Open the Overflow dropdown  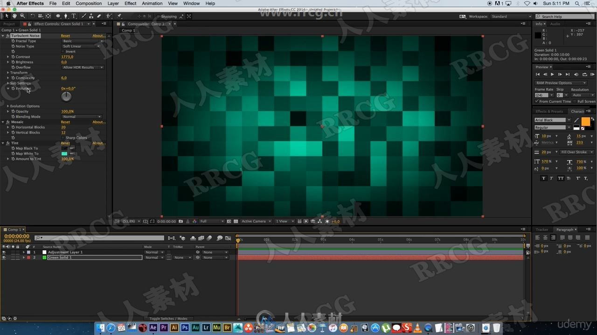(83, 67)
